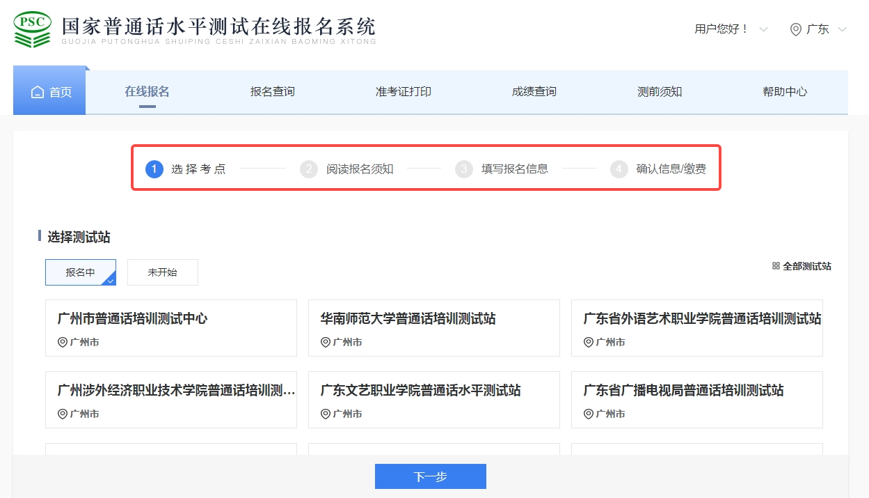Click location pin under 华南师范大学普通话培训测试站
Screen dimensions: 869x498
(x=326, y=342)
